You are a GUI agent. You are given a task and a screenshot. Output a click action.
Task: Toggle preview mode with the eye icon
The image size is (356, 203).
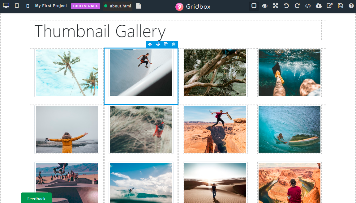[x=265, y=6]
